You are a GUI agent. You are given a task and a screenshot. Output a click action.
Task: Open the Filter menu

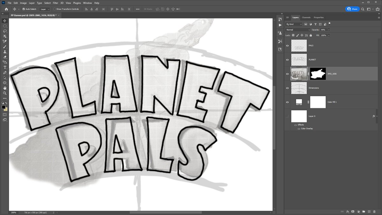[x=55, y=3]
